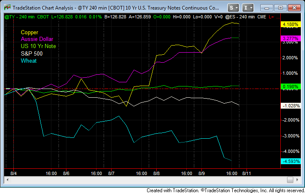This screenshot has height=193, width=305.
Task: Click the 1.000% axis label
Action: click(x=290, y=74)
